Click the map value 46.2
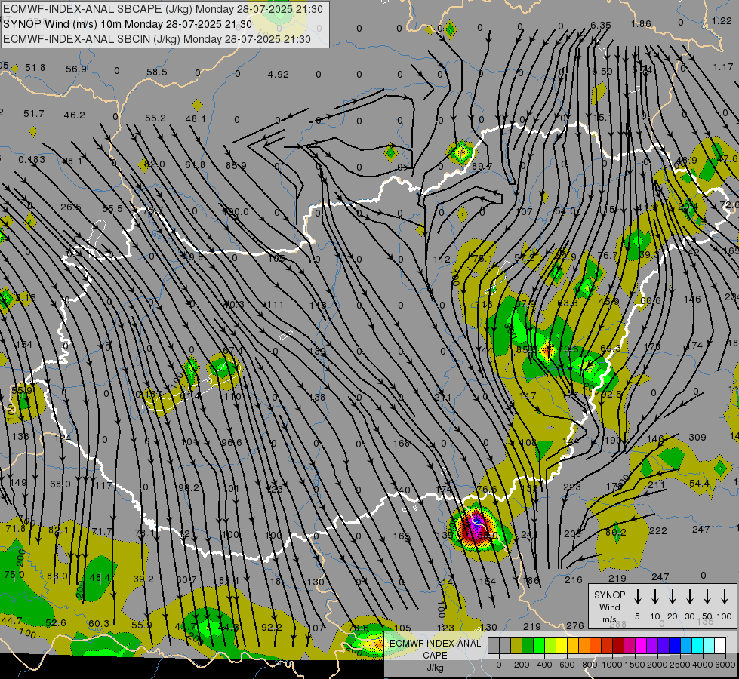Screen dimensions: 739x679 click(75, 115)
